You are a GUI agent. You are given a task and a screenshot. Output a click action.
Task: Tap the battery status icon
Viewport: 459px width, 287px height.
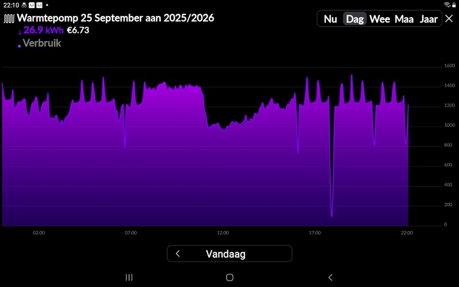(x=454, y=5)
